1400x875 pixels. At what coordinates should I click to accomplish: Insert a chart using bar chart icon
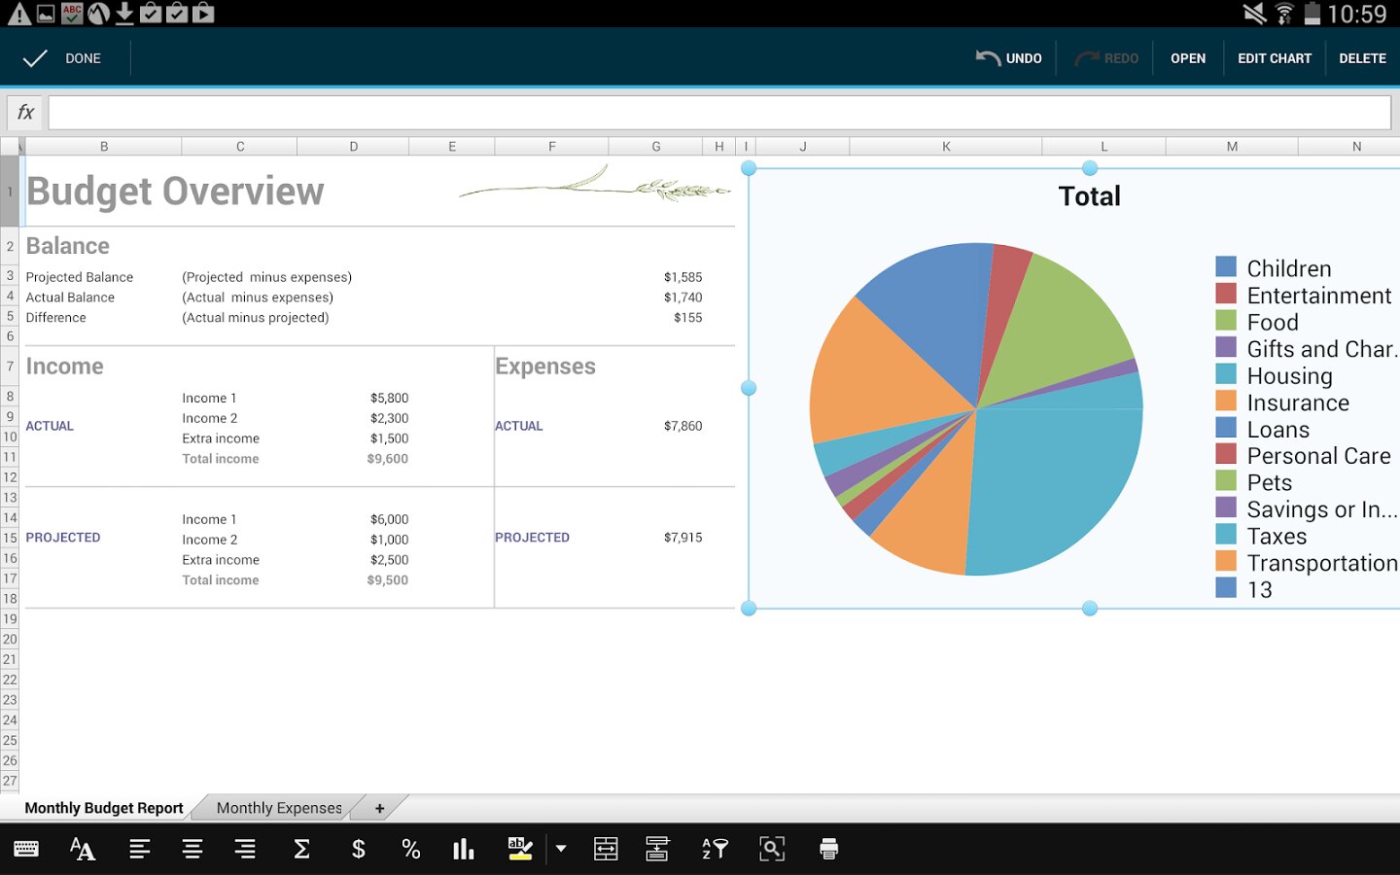click(x=464, y=849)
